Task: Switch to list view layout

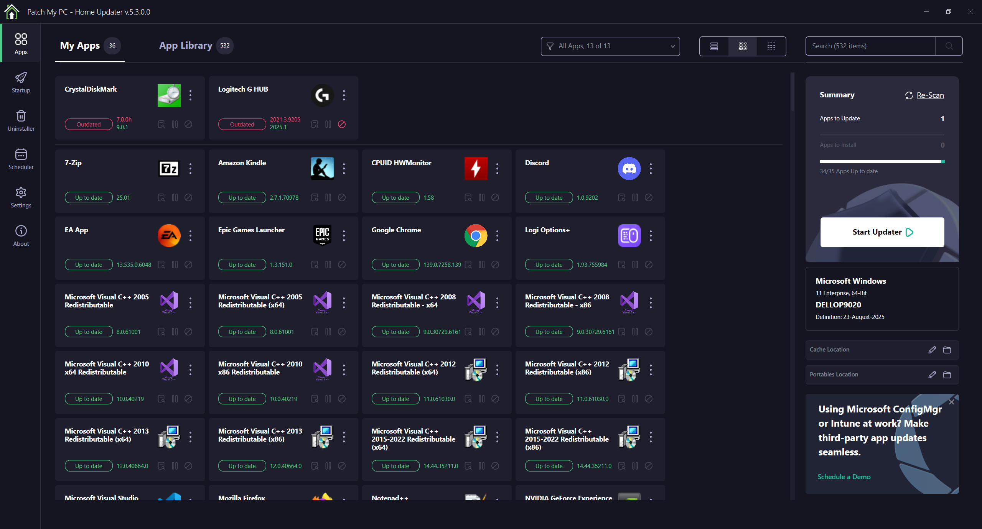Action: 714,46
